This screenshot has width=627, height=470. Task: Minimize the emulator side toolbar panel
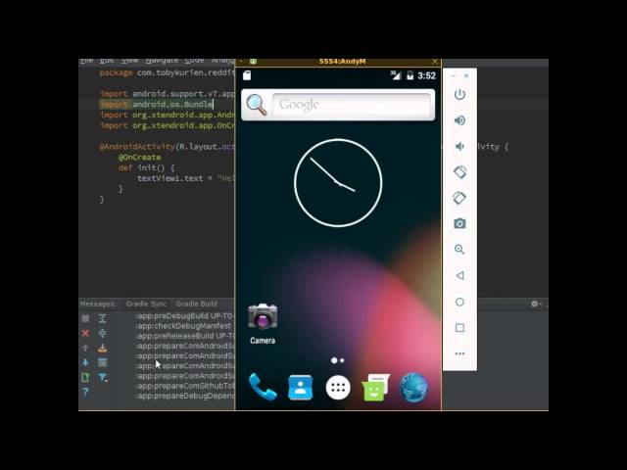point(454,75)
